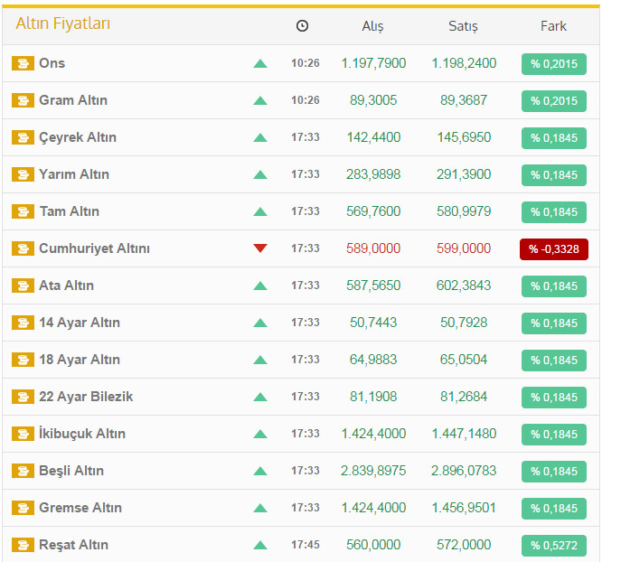Click the gold icon next to 14 Ayar Altın
This screenshot has width=621, height=562.
[23, 323]
